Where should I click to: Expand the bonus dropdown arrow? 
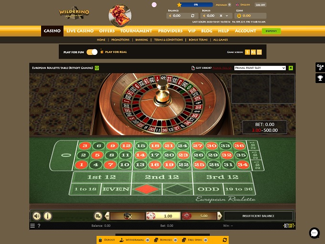click(227, 16)
